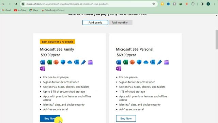Click PowerPoint icon in Personal plan
This screenshot has height=123, width=218.
(132, 62)
